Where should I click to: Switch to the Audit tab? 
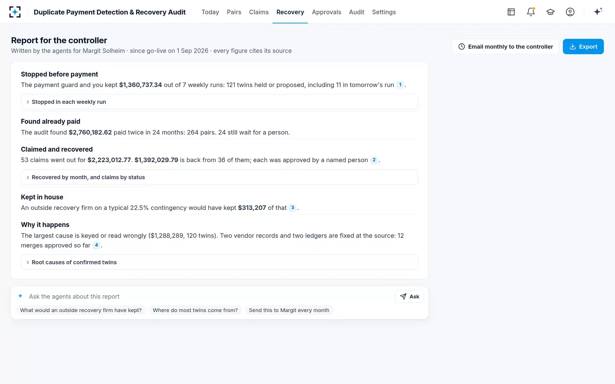pyautogui.click(x=357, y=12)
